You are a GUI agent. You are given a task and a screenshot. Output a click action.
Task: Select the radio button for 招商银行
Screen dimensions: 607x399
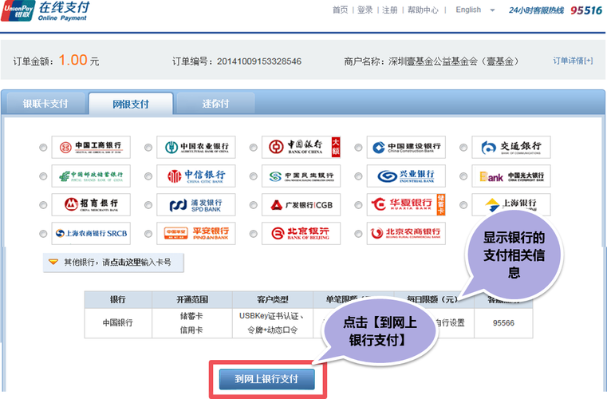pyautogui.click(x=43, y=205)
